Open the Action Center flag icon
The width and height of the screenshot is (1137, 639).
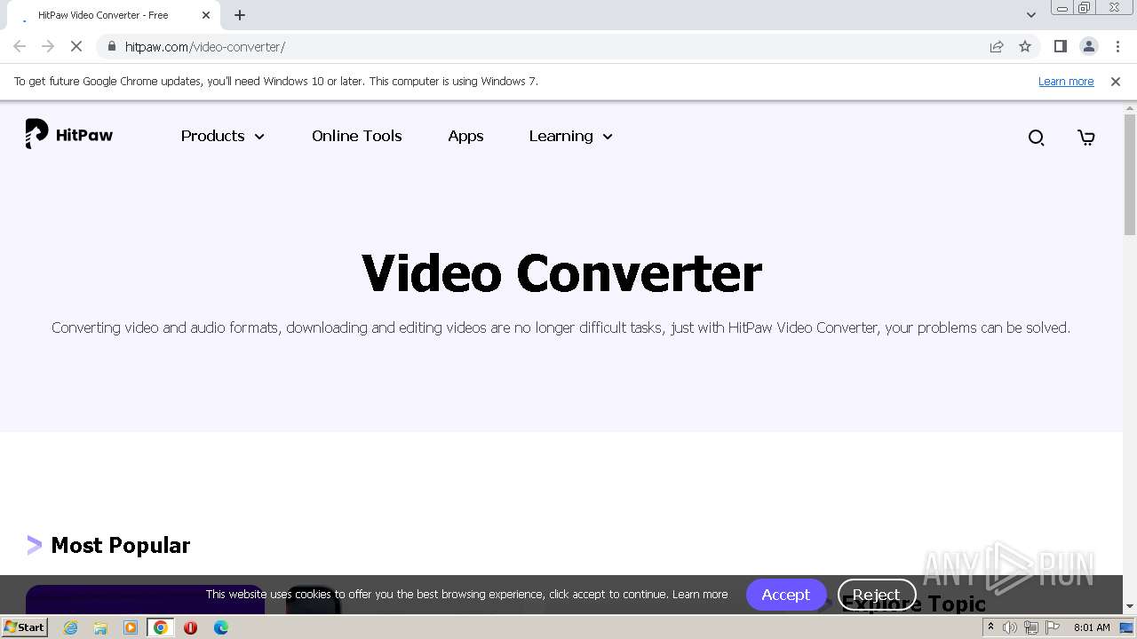[x=1051, y=627]
